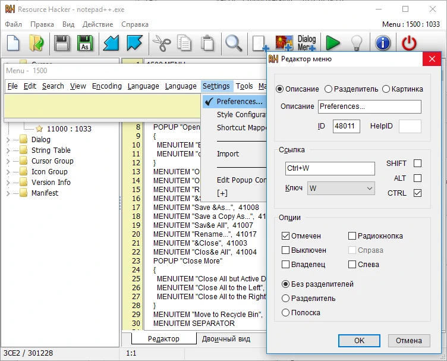Screen dimensions: 447x361
Task: Toggle the Отмечен checkbox
Action: [x=286, y=236]
